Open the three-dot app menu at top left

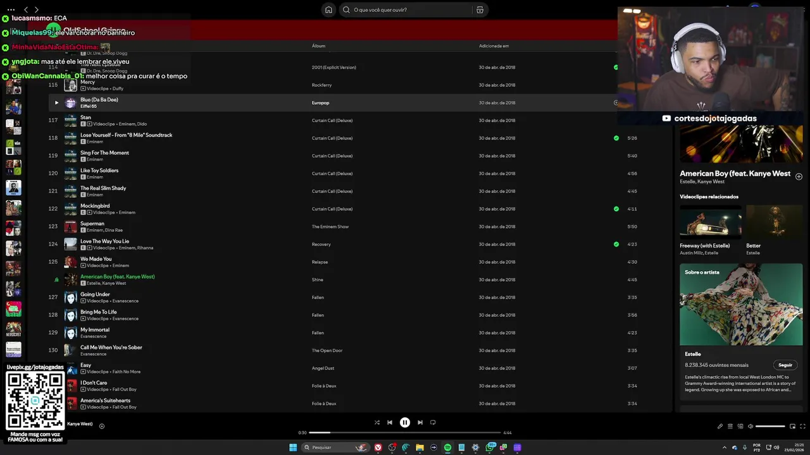[x=11, y=9]
